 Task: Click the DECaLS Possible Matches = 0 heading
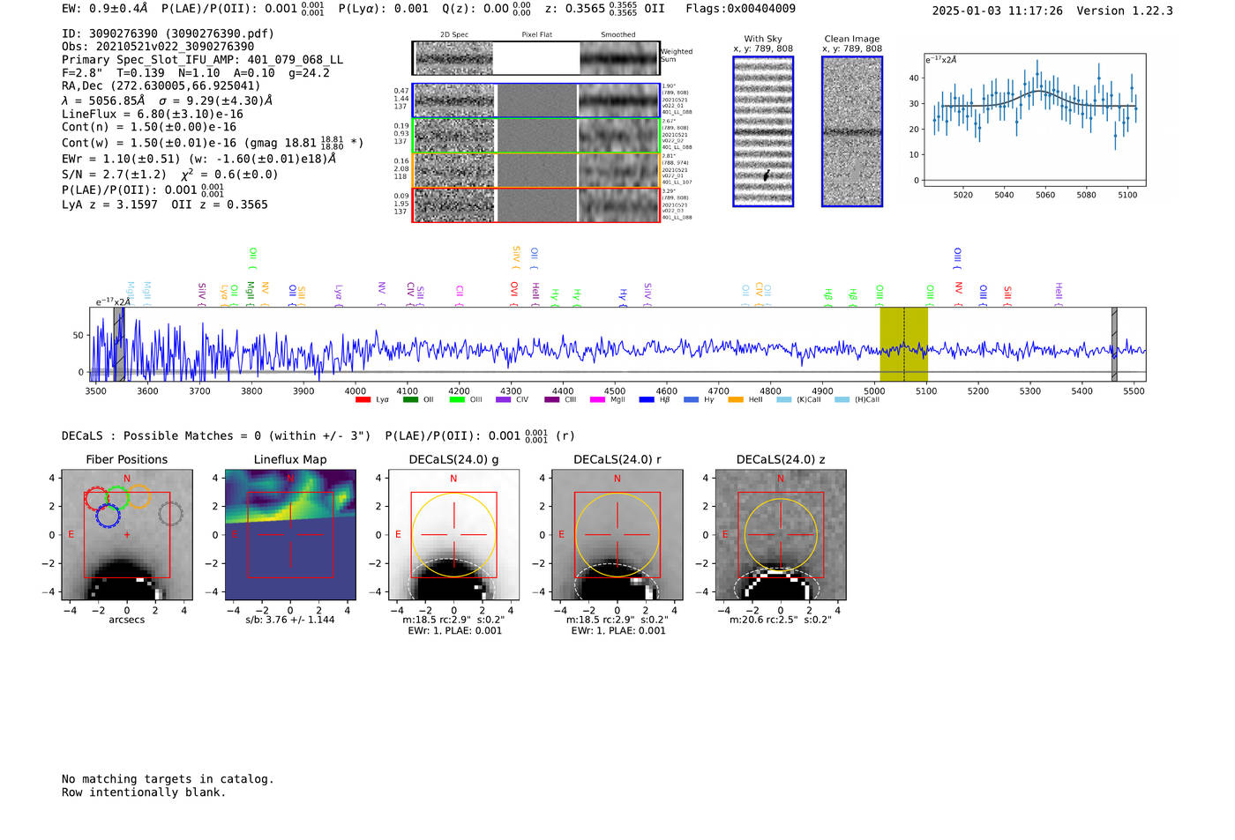(x=216, y=436)
